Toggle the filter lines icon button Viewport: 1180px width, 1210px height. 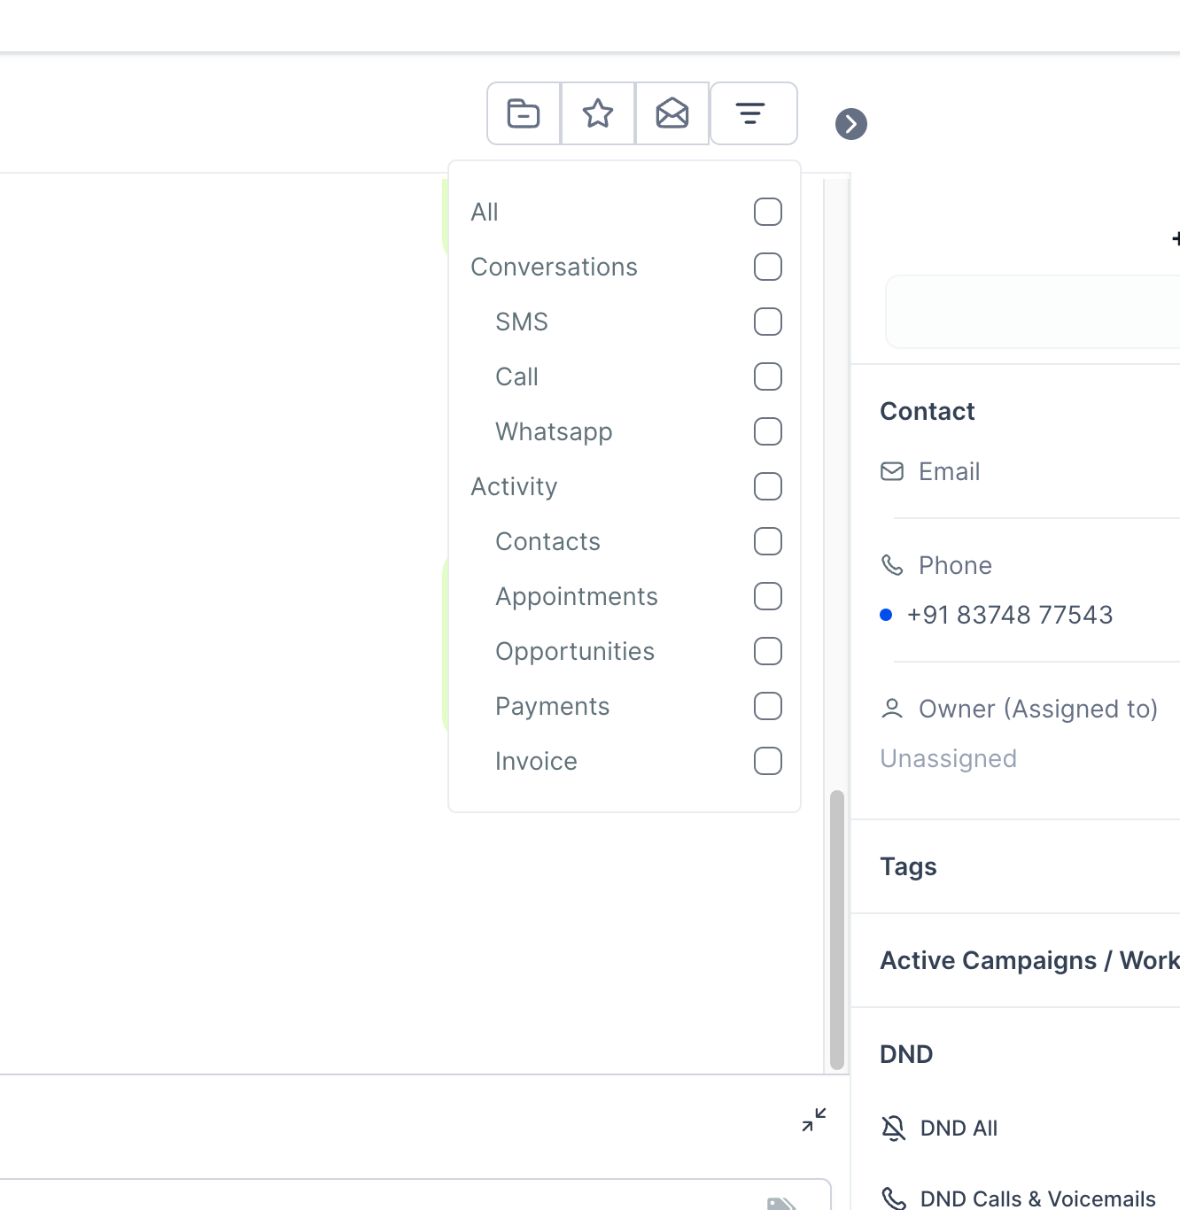point(751,113)
